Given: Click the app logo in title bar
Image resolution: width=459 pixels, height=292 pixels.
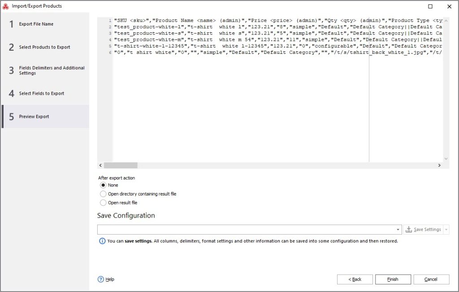Looking at the screenshot, I should pyautogui.click(x=5, y=6).
